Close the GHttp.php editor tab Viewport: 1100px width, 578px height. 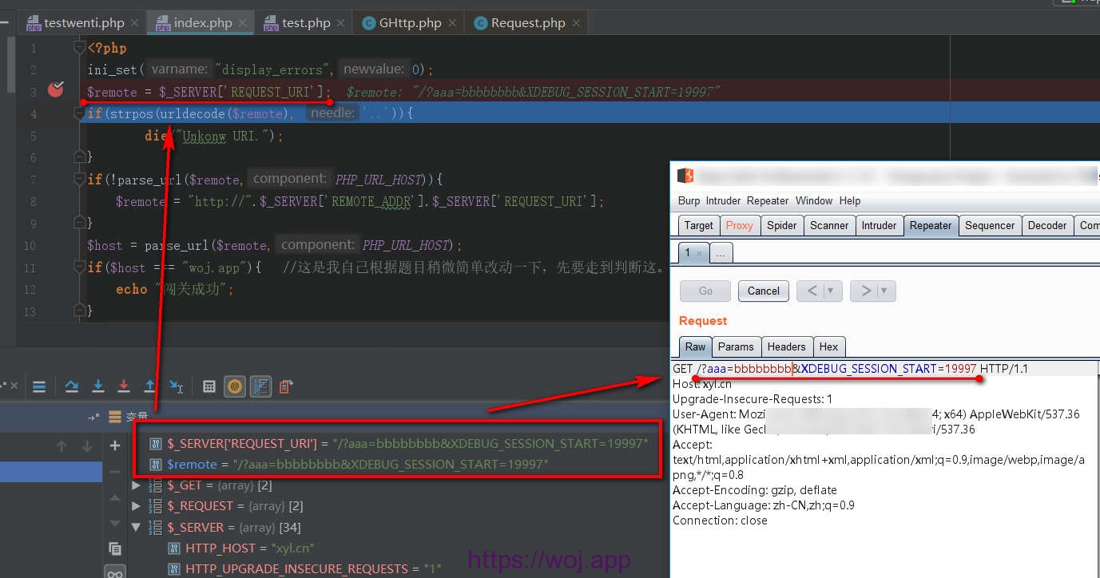pyautogui.click(x=451, y=23)
